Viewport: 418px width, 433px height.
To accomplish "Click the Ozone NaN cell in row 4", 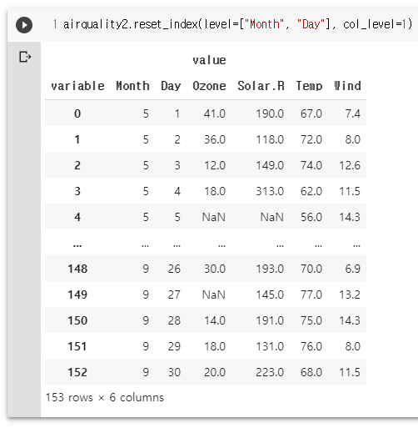I will (x=214, y=217).
